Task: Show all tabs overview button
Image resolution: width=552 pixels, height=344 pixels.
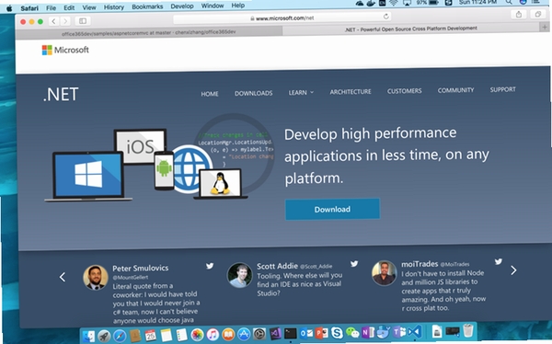Action: (538, 14)
